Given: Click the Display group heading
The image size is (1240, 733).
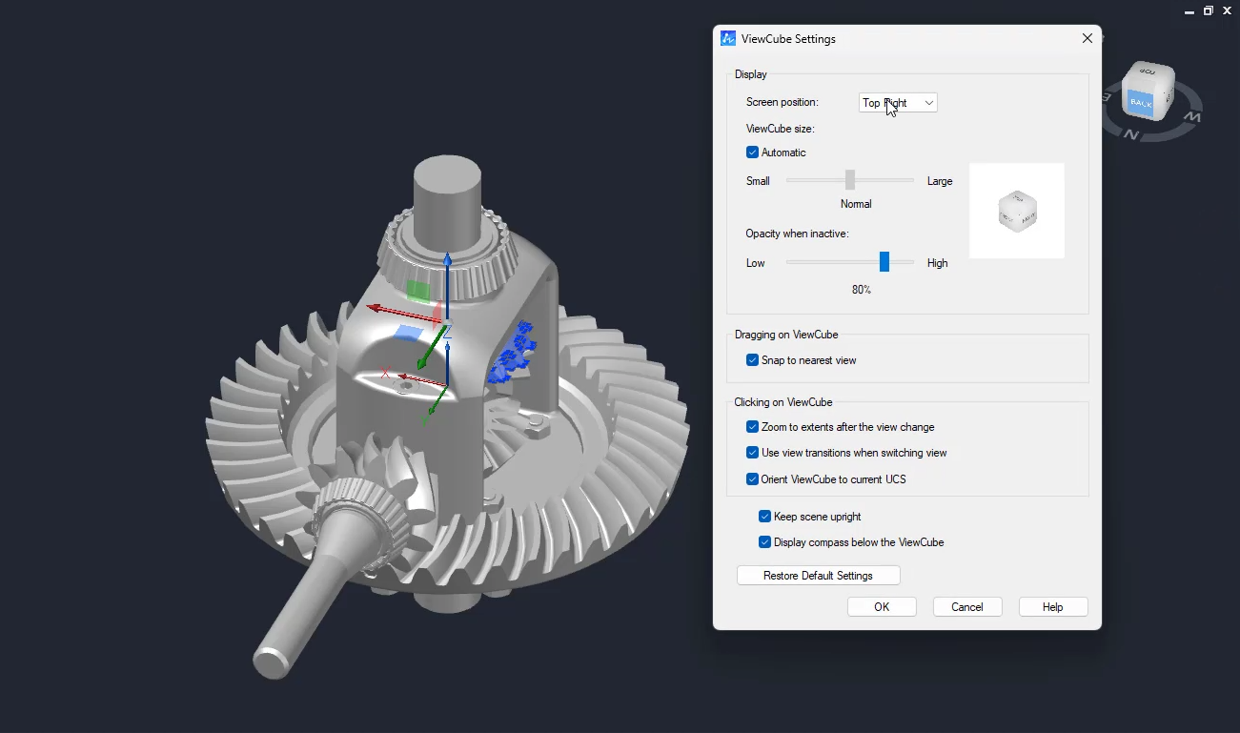Looking at the screenshot, I should coord(751,74).
